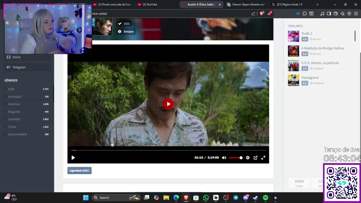This screenshot has width=361, height=203.
Task: Open a new browser tab
Action: click(317, 5)
